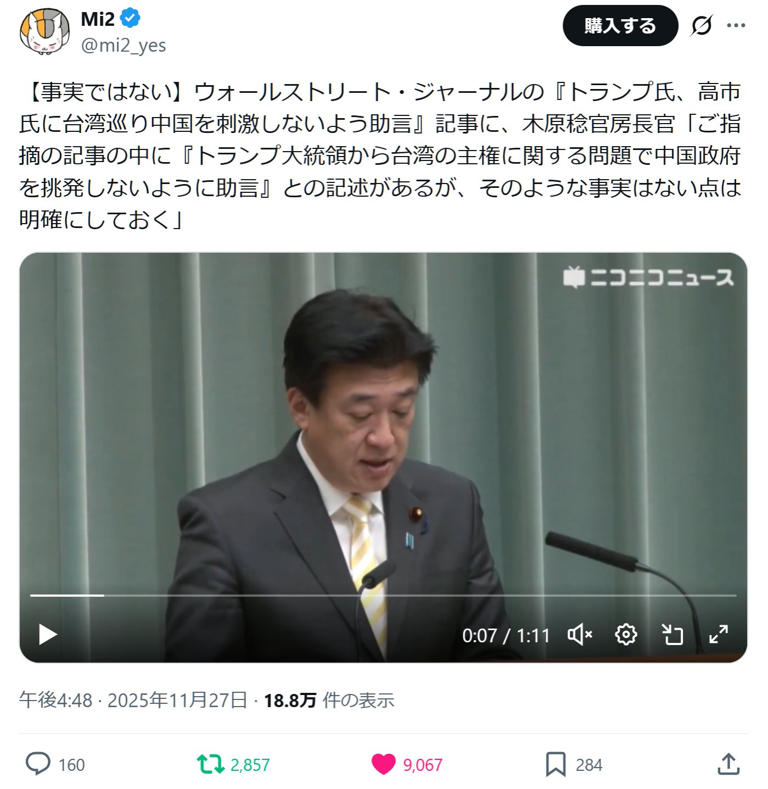Open the video picture-in-picture icon
768x789 pixels.
coord(672,635)
